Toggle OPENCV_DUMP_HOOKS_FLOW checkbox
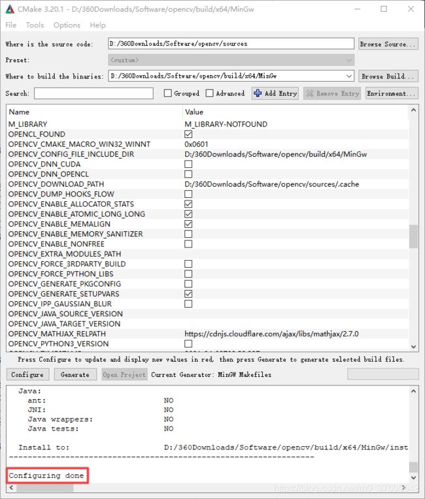The height and width of the screenshot is (499, 425). (188, 194)
